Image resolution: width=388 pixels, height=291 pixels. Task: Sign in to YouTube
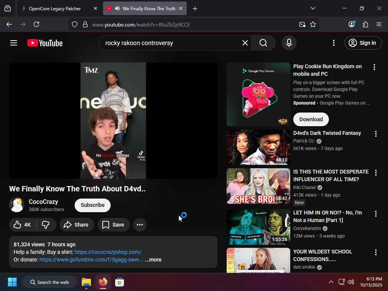[x=363, y=43]
